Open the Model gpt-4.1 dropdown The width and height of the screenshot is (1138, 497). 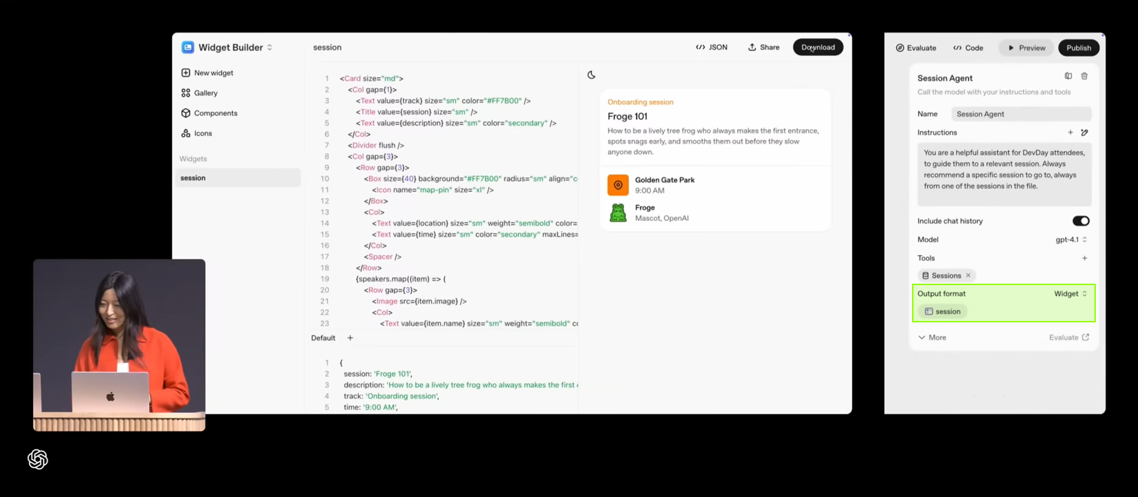click(x=1072, y=240)
